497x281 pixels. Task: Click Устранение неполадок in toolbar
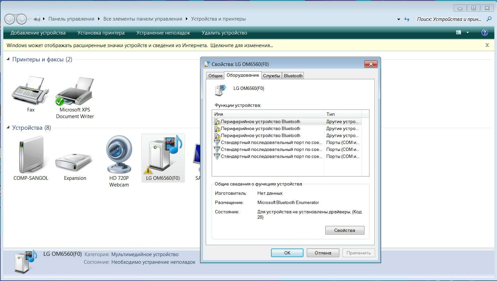163,33
